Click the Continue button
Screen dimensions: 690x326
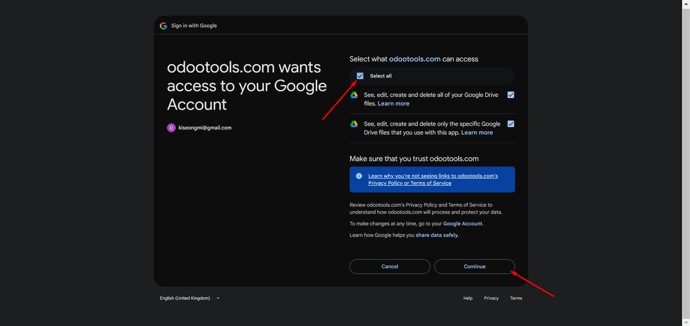pyautogui.click(x=474, y=267)
